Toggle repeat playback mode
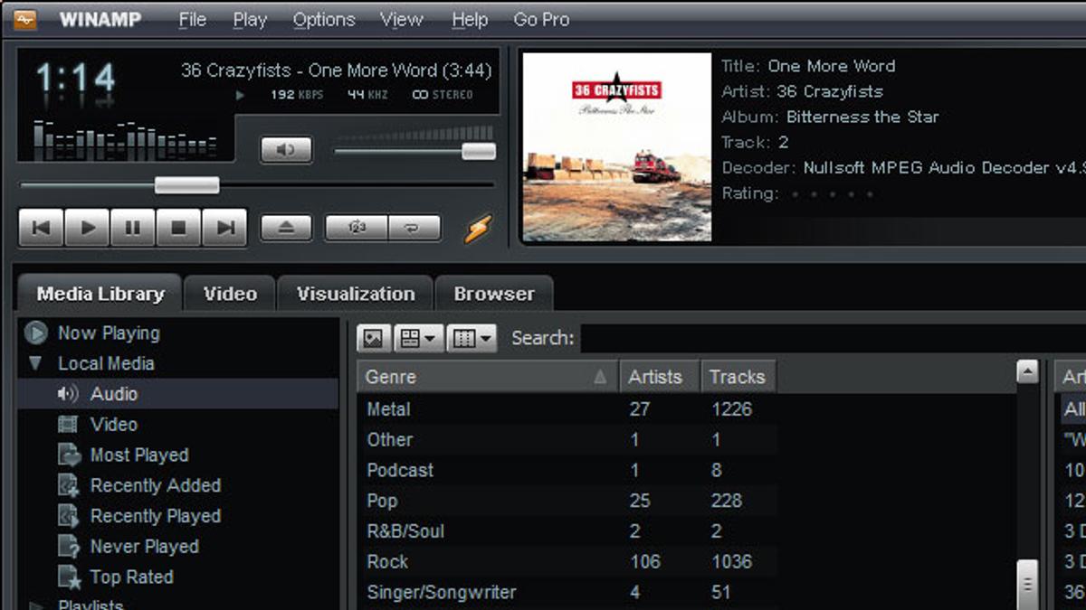 414,228
